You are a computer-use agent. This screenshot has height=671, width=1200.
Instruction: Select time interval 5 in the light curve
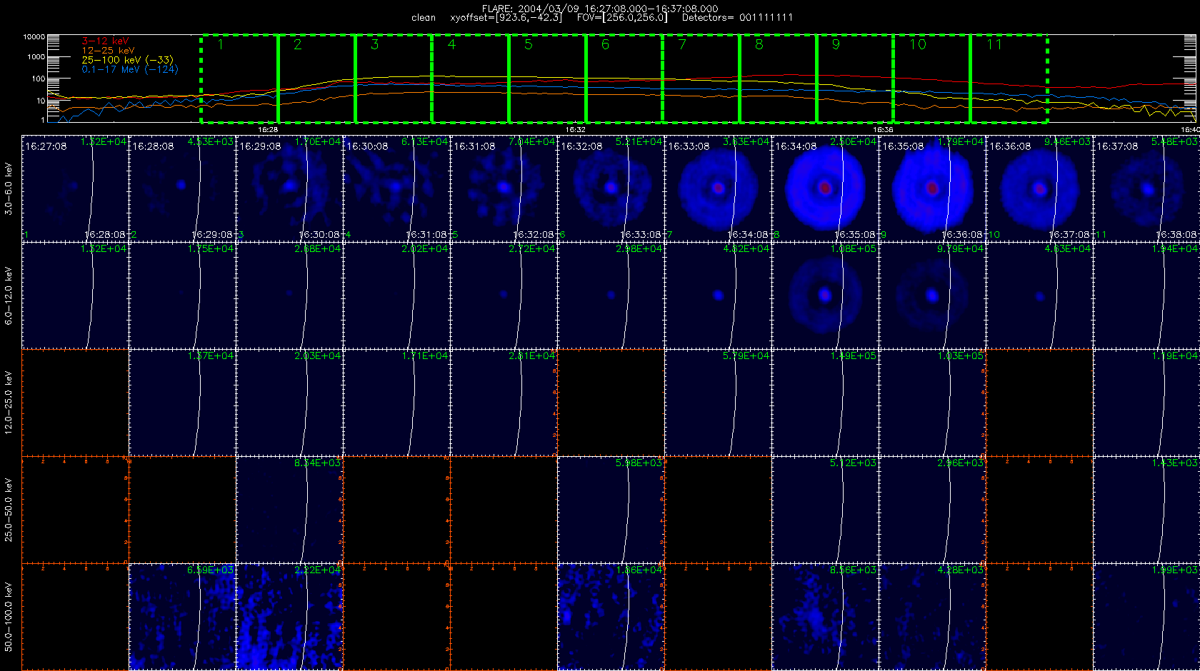547,79
